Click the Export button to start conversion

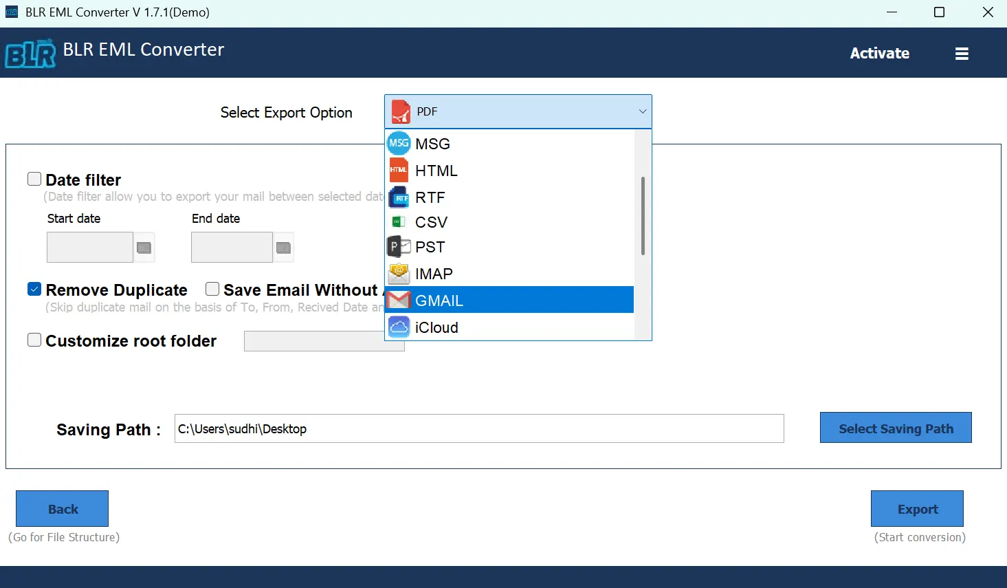click(x=916, y=508)
